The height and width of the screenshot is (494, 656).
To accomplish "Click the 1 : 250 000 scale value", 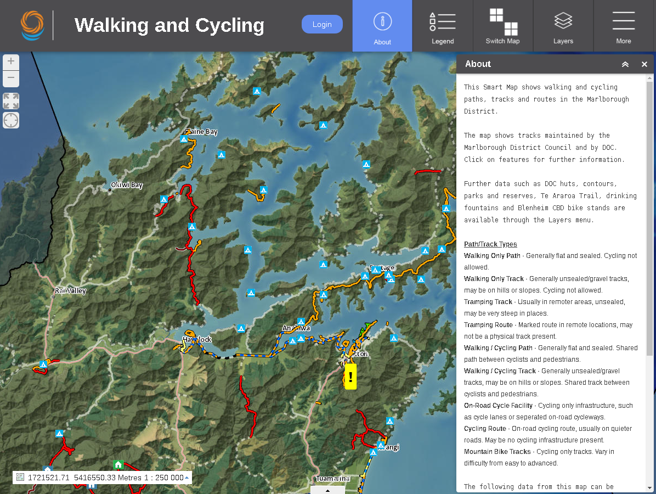I will tap(163, 478).
